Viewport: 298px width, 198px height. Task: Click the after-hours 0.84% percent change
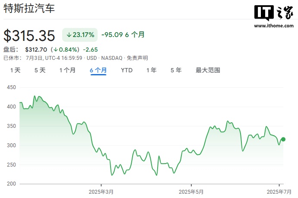click(65, 49)
